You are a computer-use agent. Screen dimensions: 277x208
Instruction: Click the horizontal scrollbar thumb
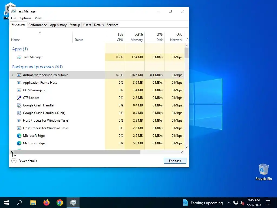77,152
